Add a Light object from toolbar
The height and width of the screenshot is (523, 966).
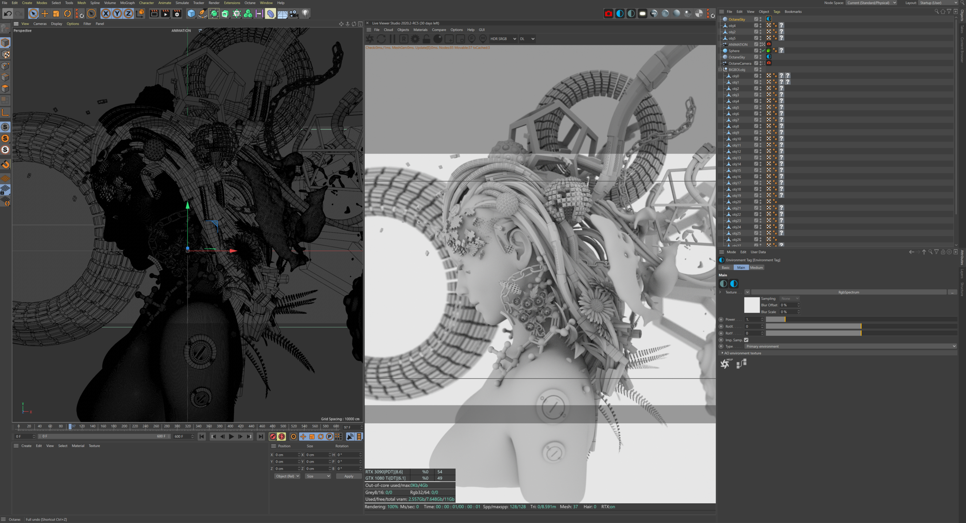click(x=305, y=14)
